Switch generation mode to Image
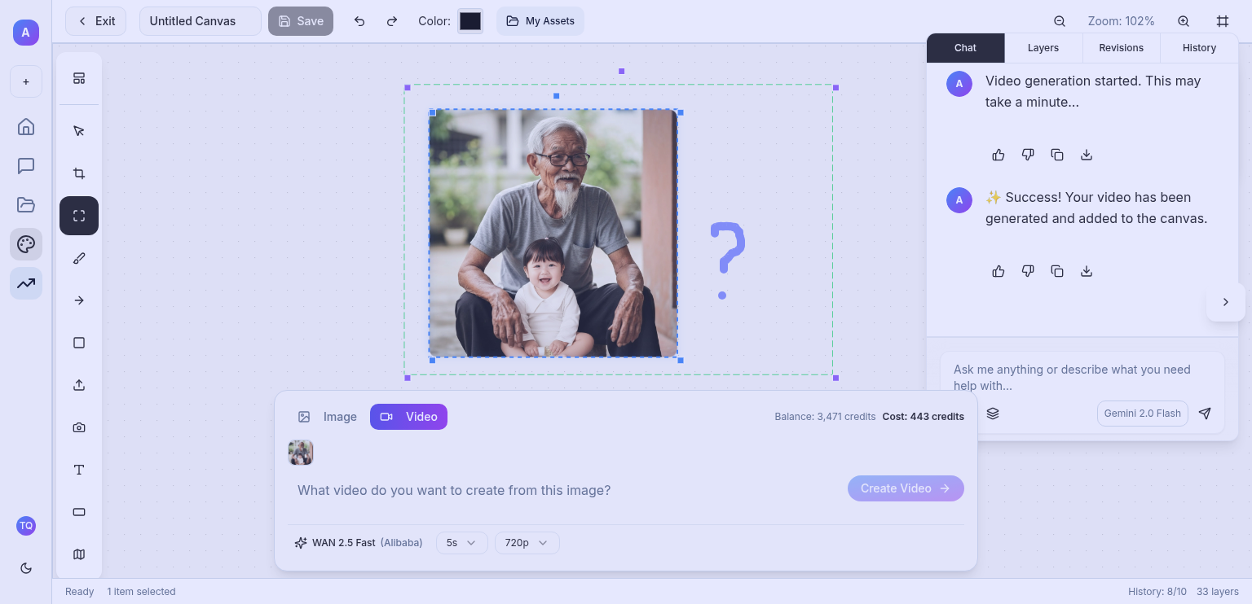Screen dimensions: 1252x604 pos(328,417)
